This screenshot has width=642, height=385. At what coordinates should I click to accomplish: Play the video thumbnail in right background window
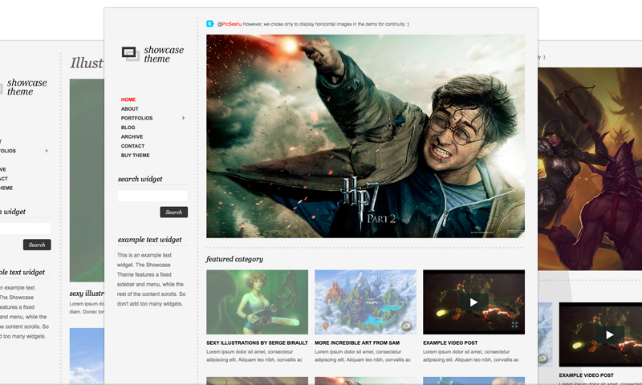[x=610, y=334]
